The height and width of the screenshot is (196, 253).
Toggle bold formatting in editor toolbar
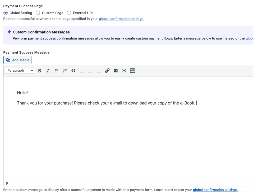pyautogui.click(x=40, y=71)
